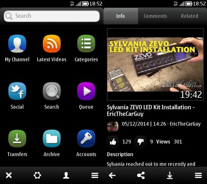Click the EricTheCarGuy avatar image
The height and width of the screenshot is (184, 207).
click(x=112, y=126)
